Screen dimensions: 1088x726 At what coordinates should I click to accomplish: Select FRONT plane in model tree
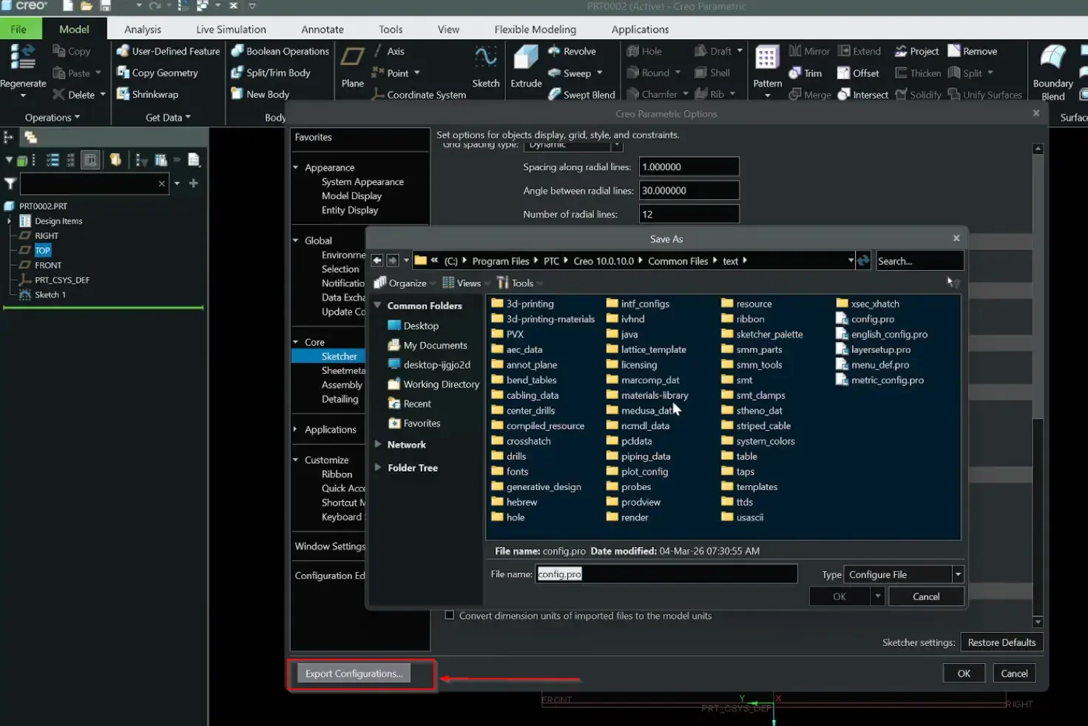(41, 265)
